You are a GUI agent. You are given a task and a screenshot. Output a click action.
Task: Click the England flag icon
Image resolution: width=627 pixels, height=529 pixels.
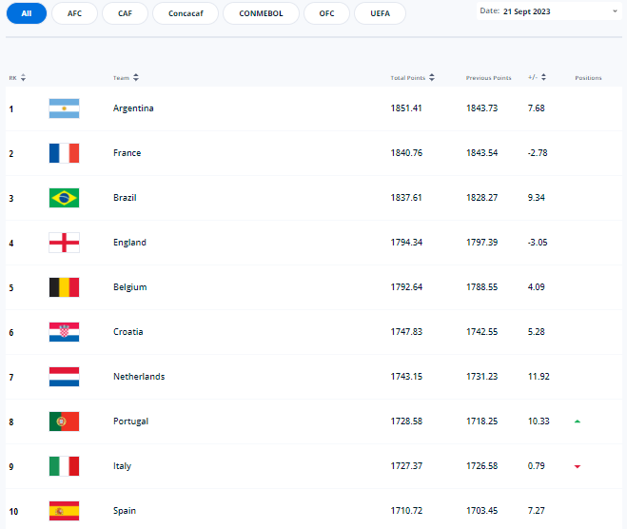pyautogui.click(x=64, y=243)
